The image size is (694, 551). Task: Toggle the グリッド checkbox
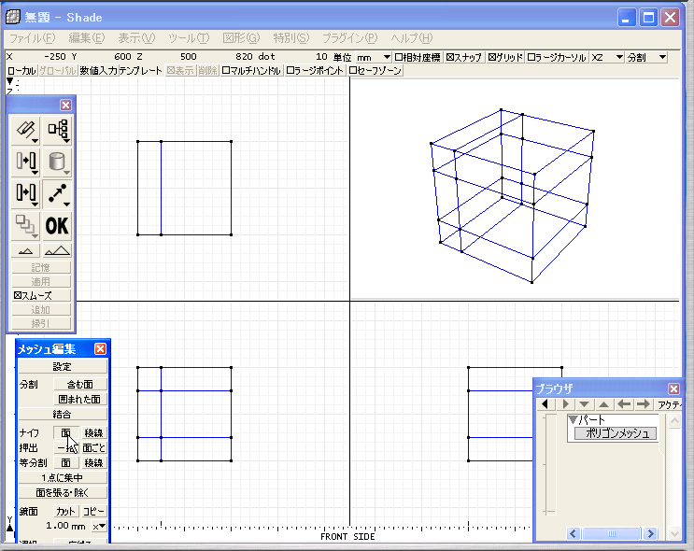(505, 57)
